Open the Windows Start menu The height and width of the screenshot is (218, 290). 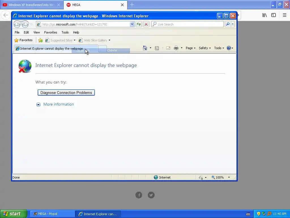coord(13,214)
